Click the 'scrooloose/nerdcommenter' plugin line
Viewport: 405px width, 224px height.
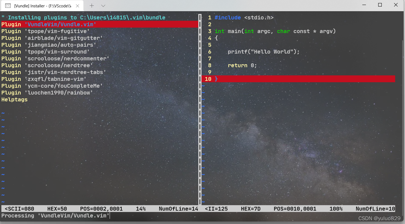click(x=55, y=58)
